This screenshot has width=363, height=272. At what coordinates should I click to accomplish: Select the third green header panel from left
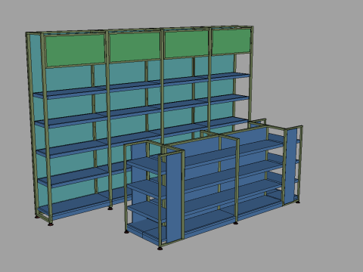click(x=187, y=44)
